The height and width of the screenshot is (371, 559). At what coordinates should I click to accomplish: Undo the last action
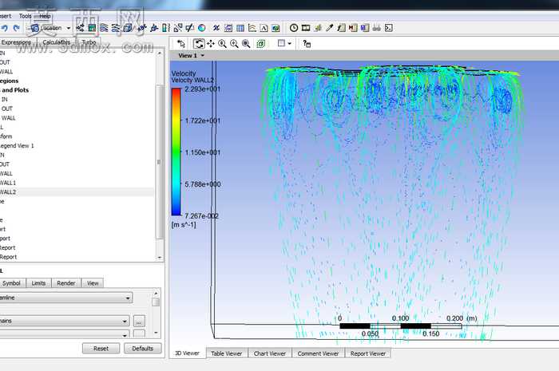(x=5, y=28)
